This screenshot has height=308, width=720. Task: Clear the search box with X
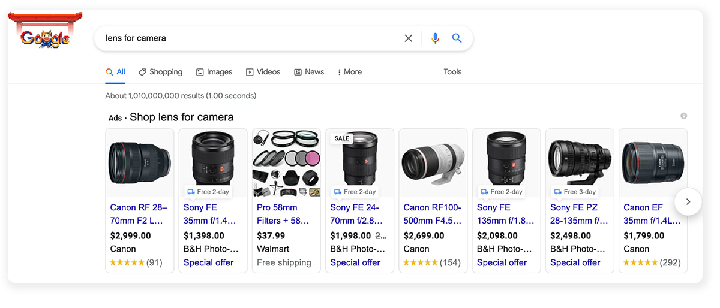point(409,38)
